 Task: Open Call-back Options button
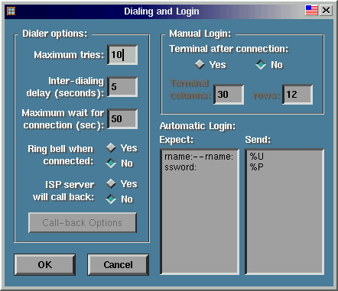coord(83,223)
